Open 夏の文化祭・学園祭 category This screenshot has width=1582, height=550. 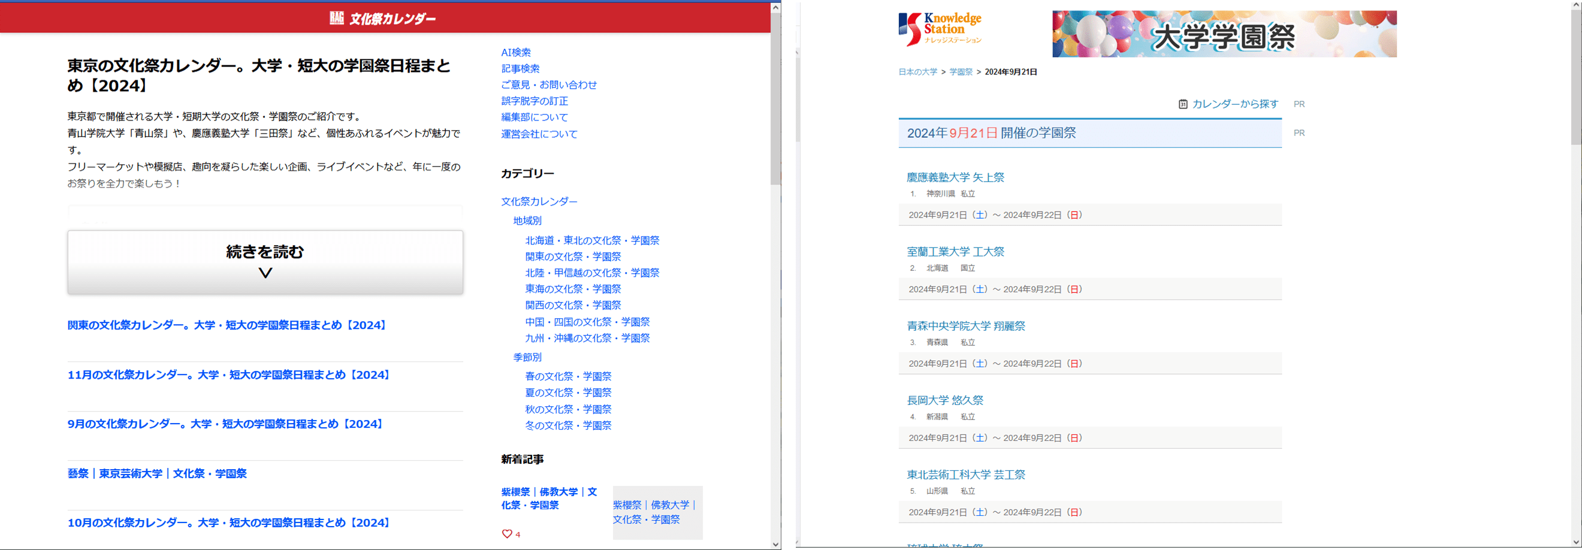pos(568,392)
